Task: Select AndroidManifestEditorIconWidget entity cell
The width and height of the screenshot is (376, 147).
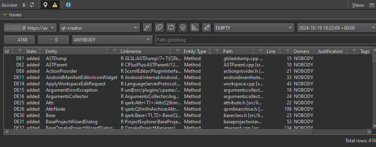Action: (81, 77)
